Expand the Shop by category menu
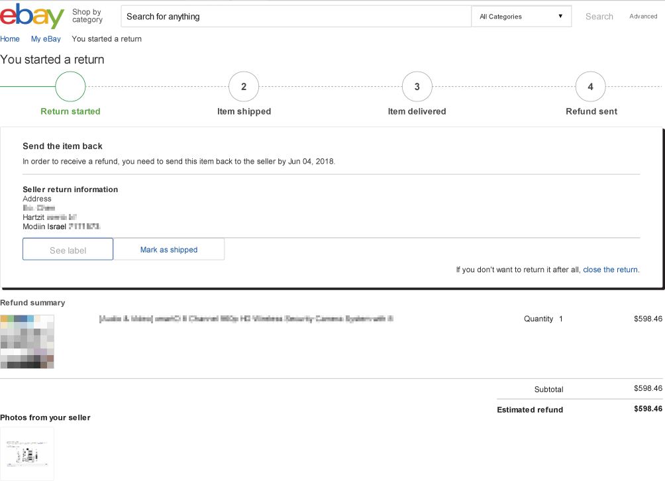Screen dimensions: 665x481 87,17
